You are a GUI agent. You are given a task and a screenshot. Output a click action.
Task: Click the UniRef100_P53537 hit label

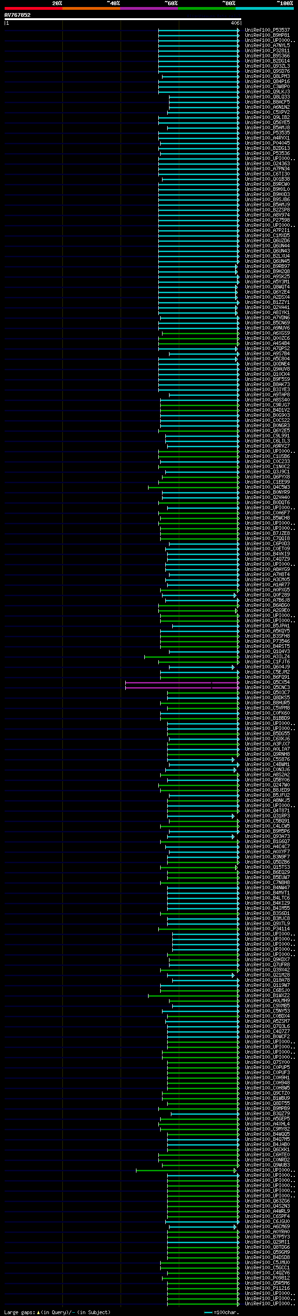tap(267, 30)
